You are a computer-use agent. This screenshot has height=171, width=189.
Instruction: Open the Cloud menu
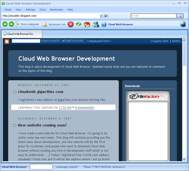[x=8, y=10]
